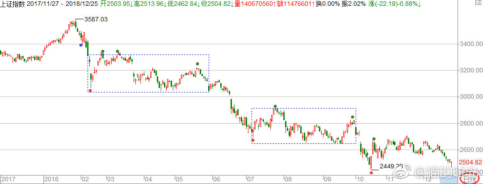The width and height of the screenshot is (483, 184).
Task: Select the red 2504.82 current price label
Action: tap(470, 162)
